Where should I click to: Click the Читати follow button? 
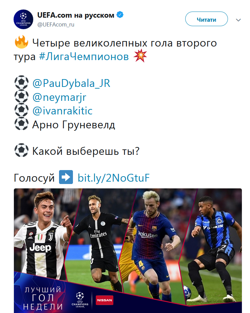tap(207, 19)
